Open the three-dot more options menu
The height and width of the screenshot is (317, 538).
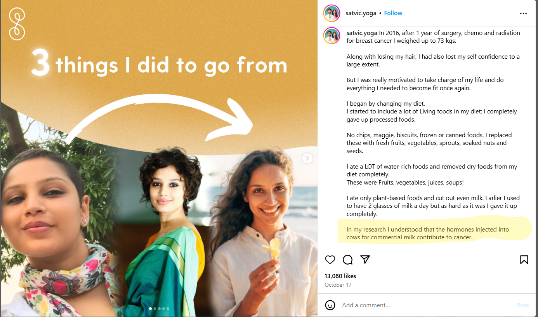(523, 13)
